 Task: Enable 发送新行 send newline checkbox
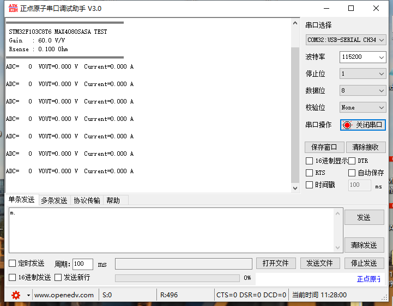[58, 277]
